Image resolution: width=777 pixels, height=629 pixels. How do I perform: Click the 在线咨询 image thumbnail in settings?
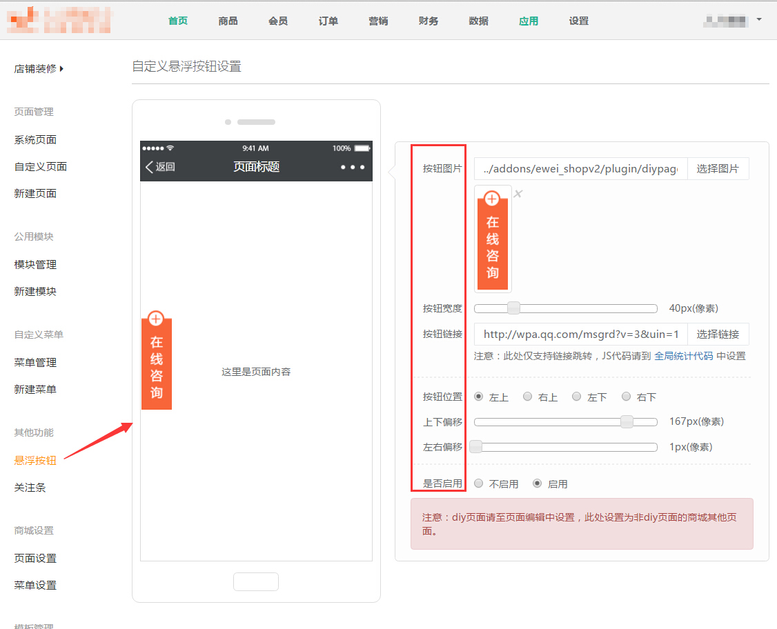coord(493,239)
